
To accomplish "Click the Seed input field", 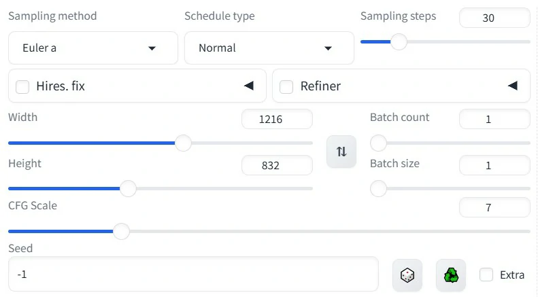I will [193, 275].
